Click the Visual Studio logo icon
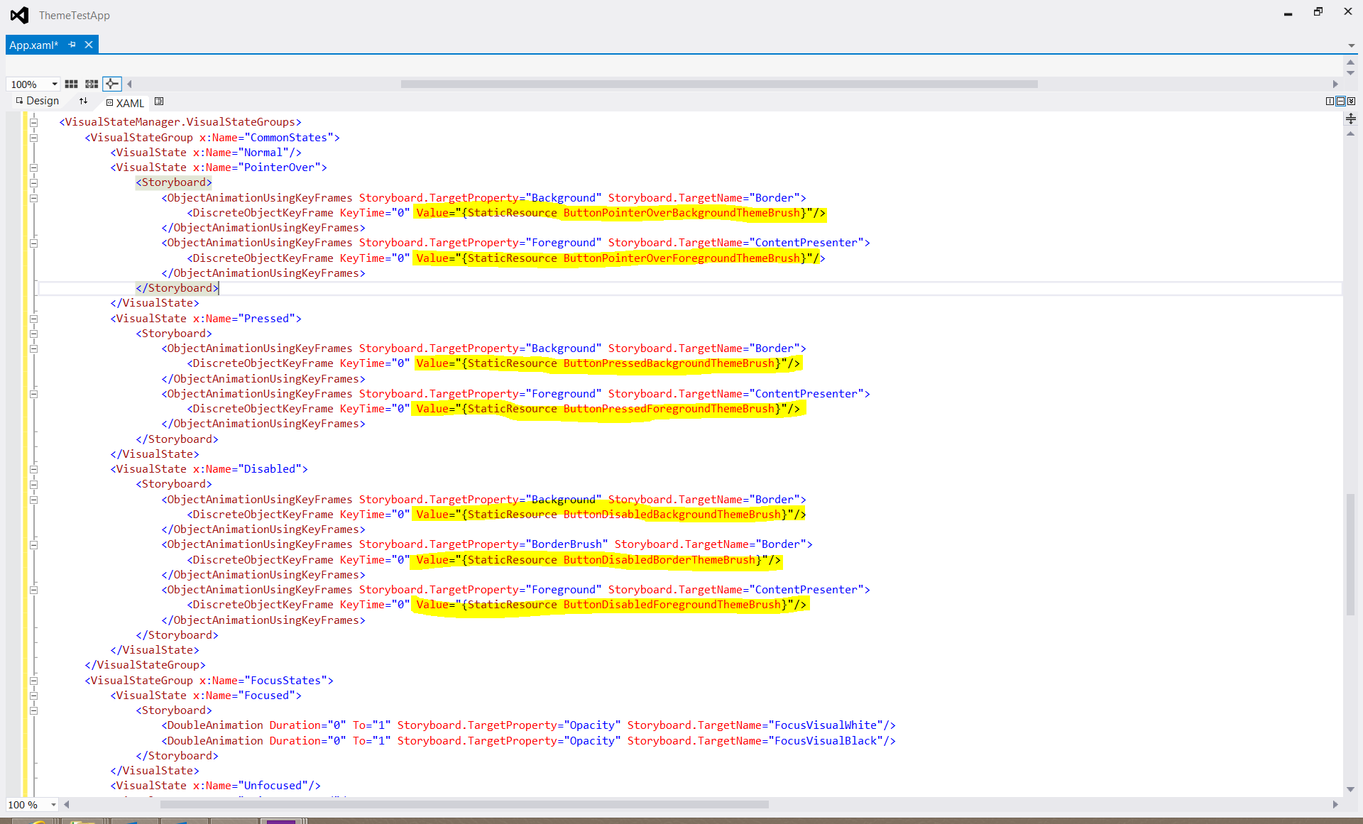The height and width of the screenshot is (824, 1363). point(19,15)
